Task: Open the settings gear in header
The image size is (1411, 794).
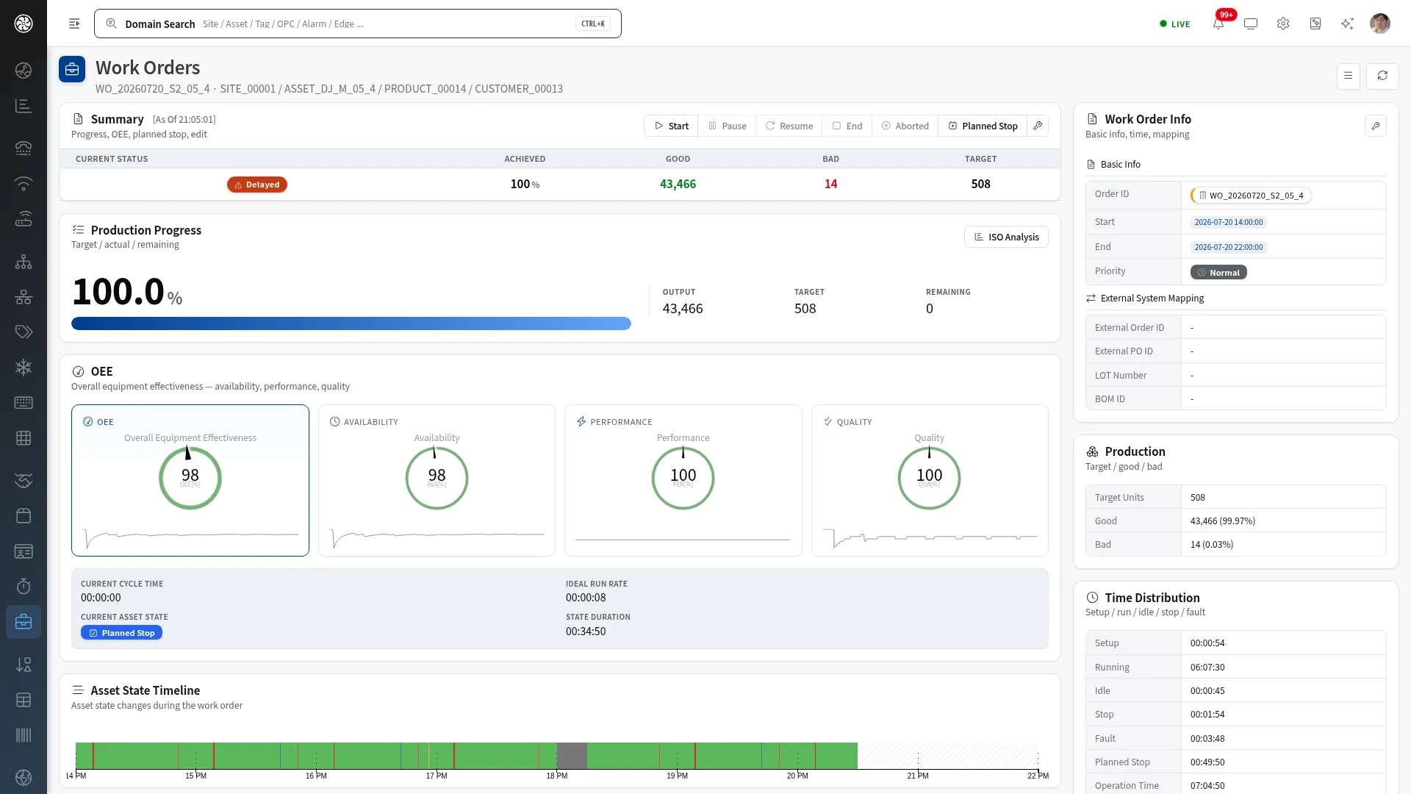Action: click(1283, 24)
